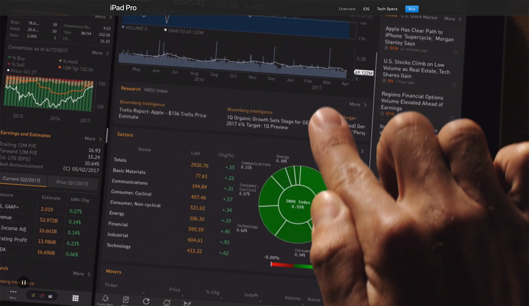Click the iPad Pro title
529x306 pixels.
(x=123, y=8)
